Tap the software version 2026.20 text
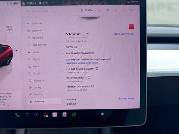Image resolution: width=179 pixels, height=134 pixels. [x=71, y=104]
